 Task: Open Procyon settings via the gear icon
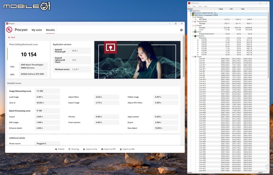[x=181, y=30]
